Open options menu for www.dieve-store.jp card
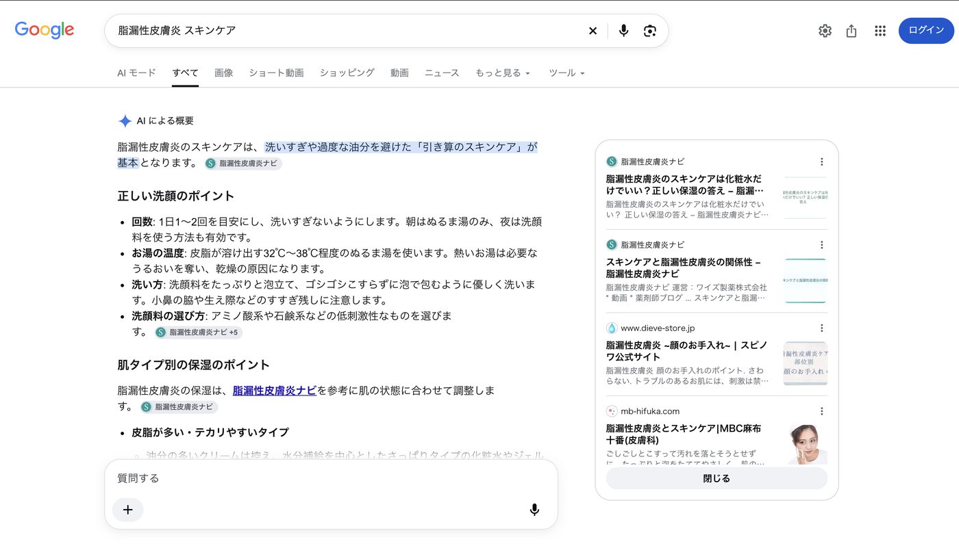The image size is (959, 548). coord(822,328)
